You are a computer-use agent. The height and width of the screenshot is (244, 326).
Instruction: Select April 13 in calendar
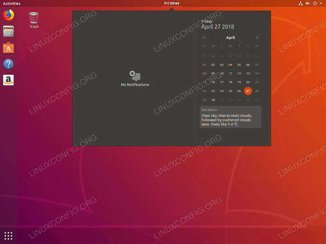click(248, 73)
